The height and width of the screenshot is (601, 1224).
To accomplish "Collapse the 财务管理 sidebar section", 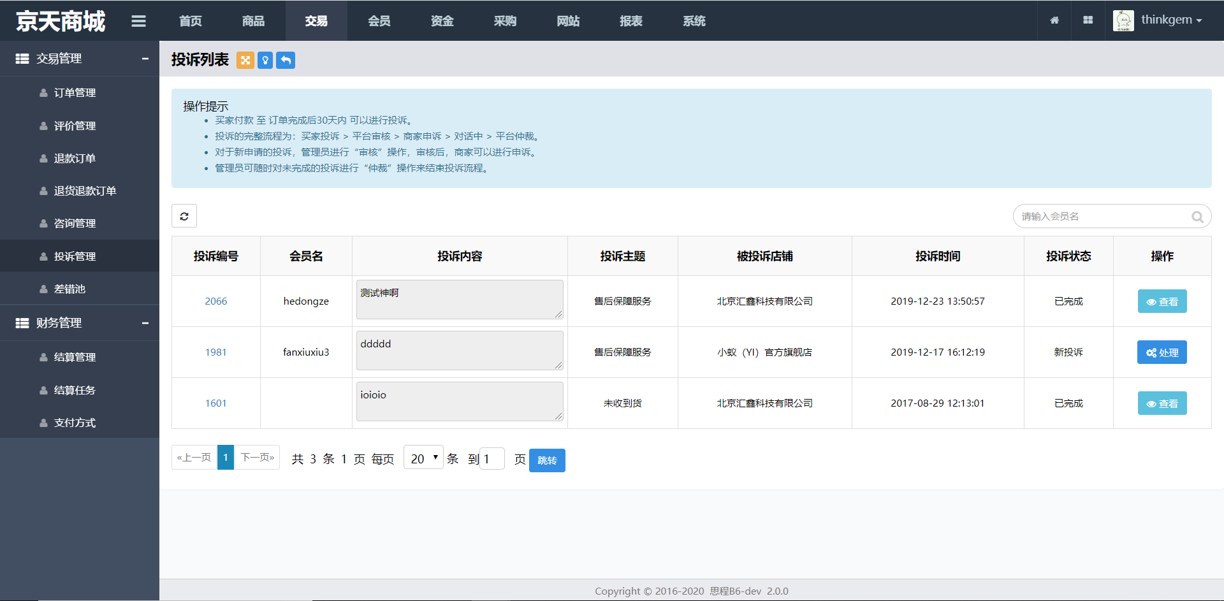I will point(80,323).
